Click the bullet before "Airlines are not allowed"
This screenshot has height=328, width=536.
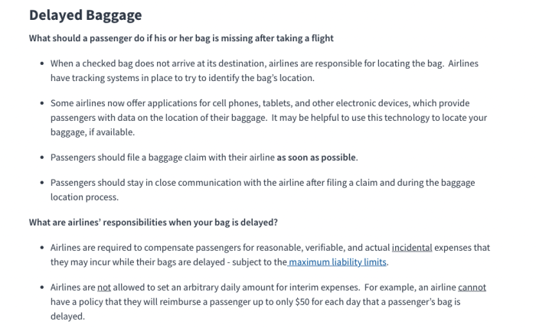[x=41, y=288]
